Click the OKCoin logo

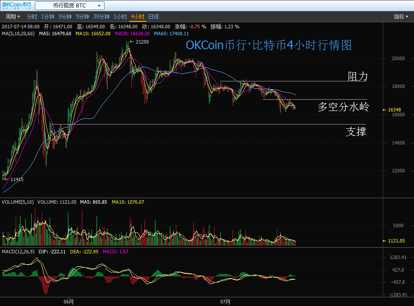pyautogui.click(x=17, y=6)
